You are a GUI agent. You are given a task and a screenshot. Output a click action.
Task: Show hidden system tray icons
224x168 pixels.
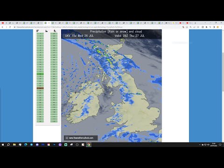click(200, 145)
